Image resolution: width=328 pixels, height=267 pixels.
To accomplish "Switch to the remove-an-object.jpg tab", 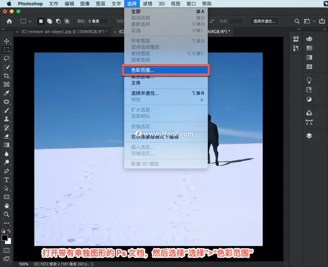I will [x=64, y=32].
